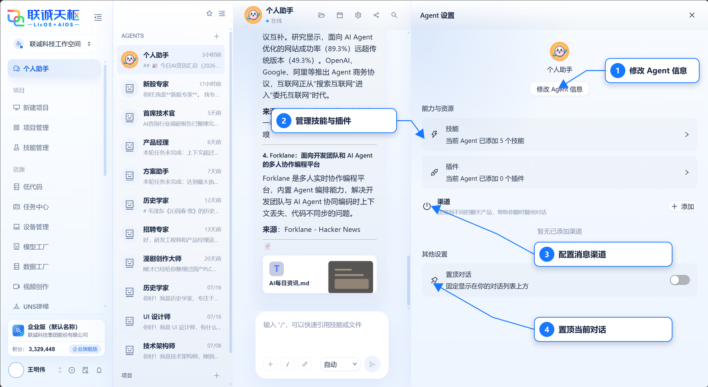Screen dimensions: 708x387
Task: Open the AI每日资讯.md file card
Action: pyautogui.click(x=320, y=275)
